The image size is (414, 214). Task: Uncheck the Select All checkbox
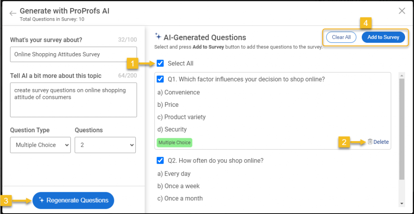(x=160, y=63)
